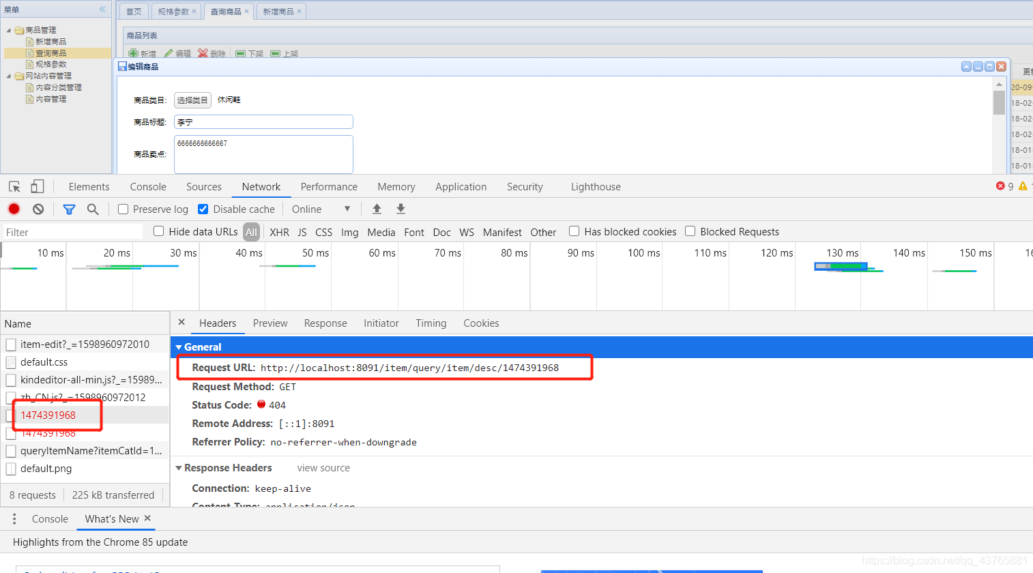Screen dimensions: 1033x573
Task: Check Hide data URLs
Action: 159,231
